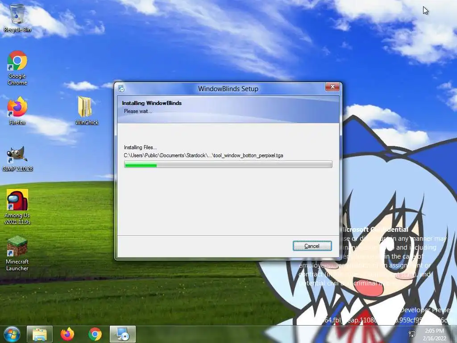Cancel the WindowBlinds installation
Image resolution: width=457 pixels, height=343 pixels.
[312, 246]
